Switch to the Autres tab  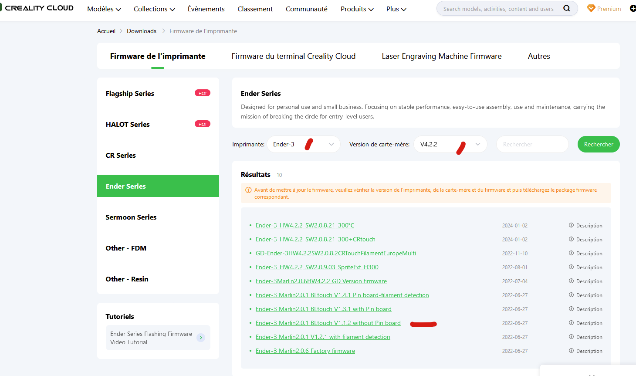click(539, 56)
